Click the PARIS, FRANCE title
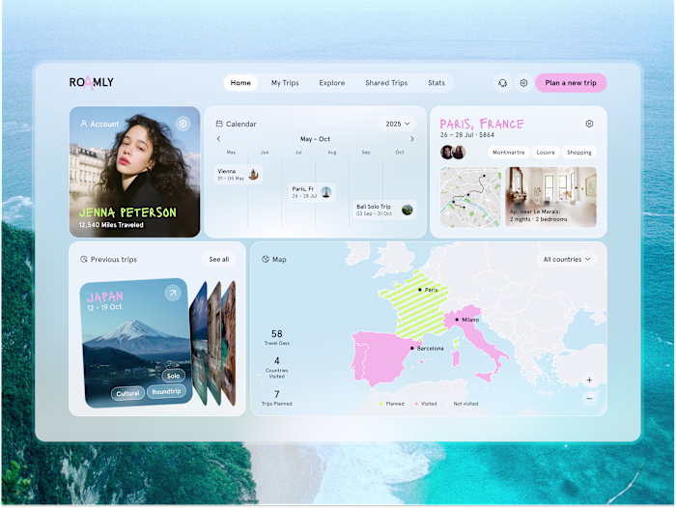This screenshot has width=676, height=508. pos(482,125)
